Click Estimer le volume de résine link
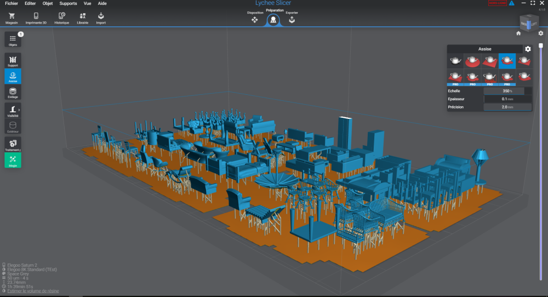Viewport: 548px width, 297px height. point(33,291)
